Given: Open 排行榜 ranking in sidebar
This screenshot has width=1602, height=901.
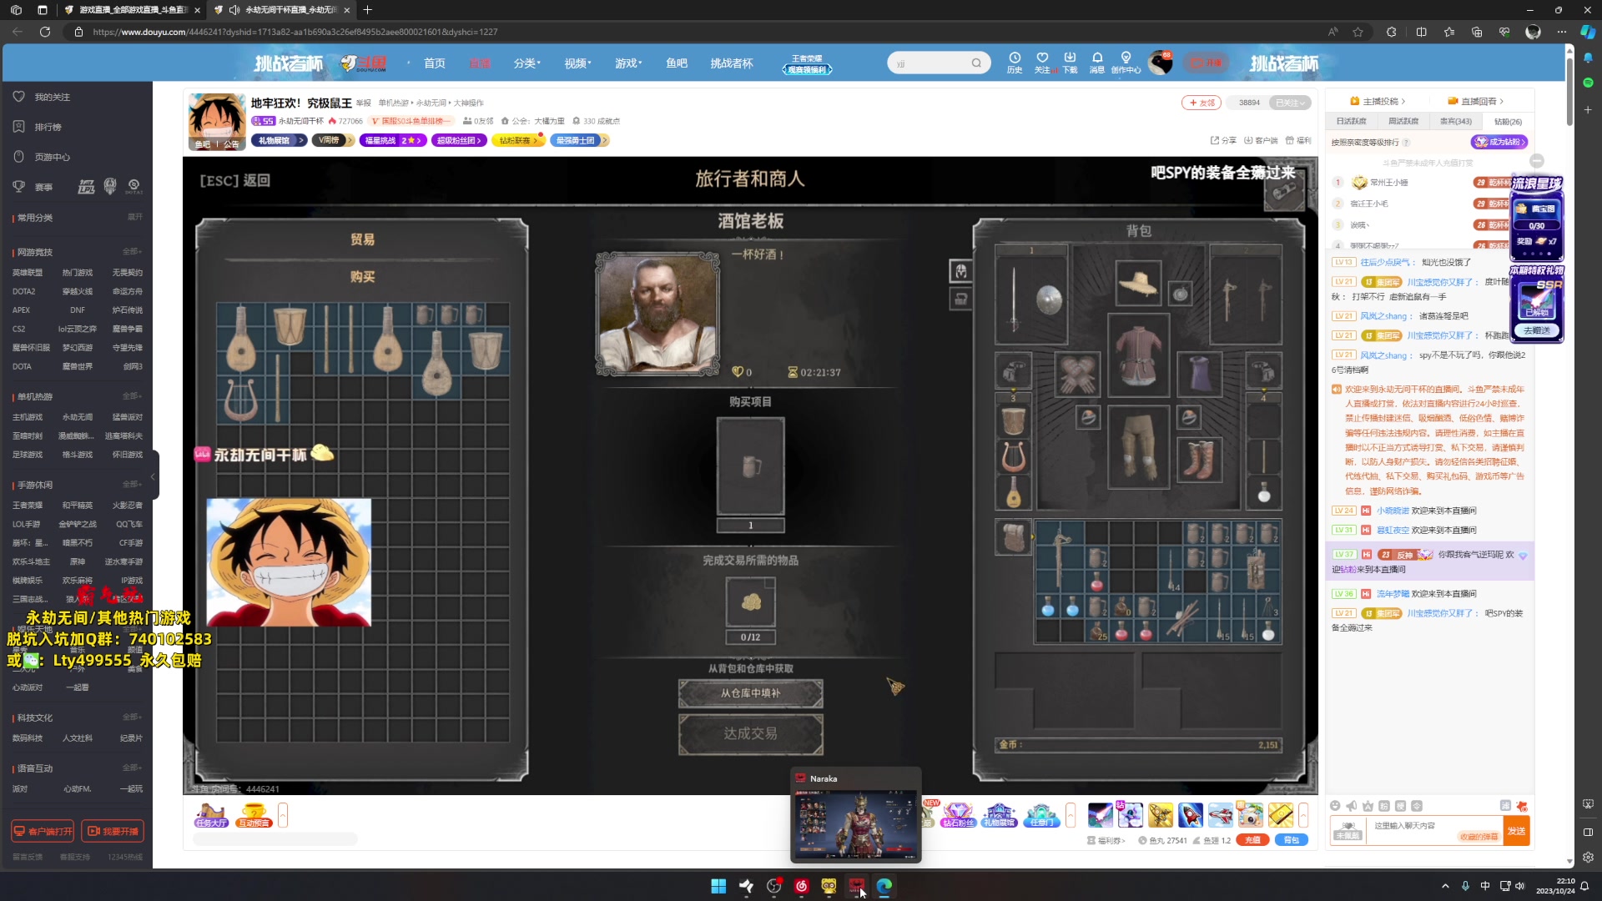Looking at the screenshot, I should coord(48,127).
